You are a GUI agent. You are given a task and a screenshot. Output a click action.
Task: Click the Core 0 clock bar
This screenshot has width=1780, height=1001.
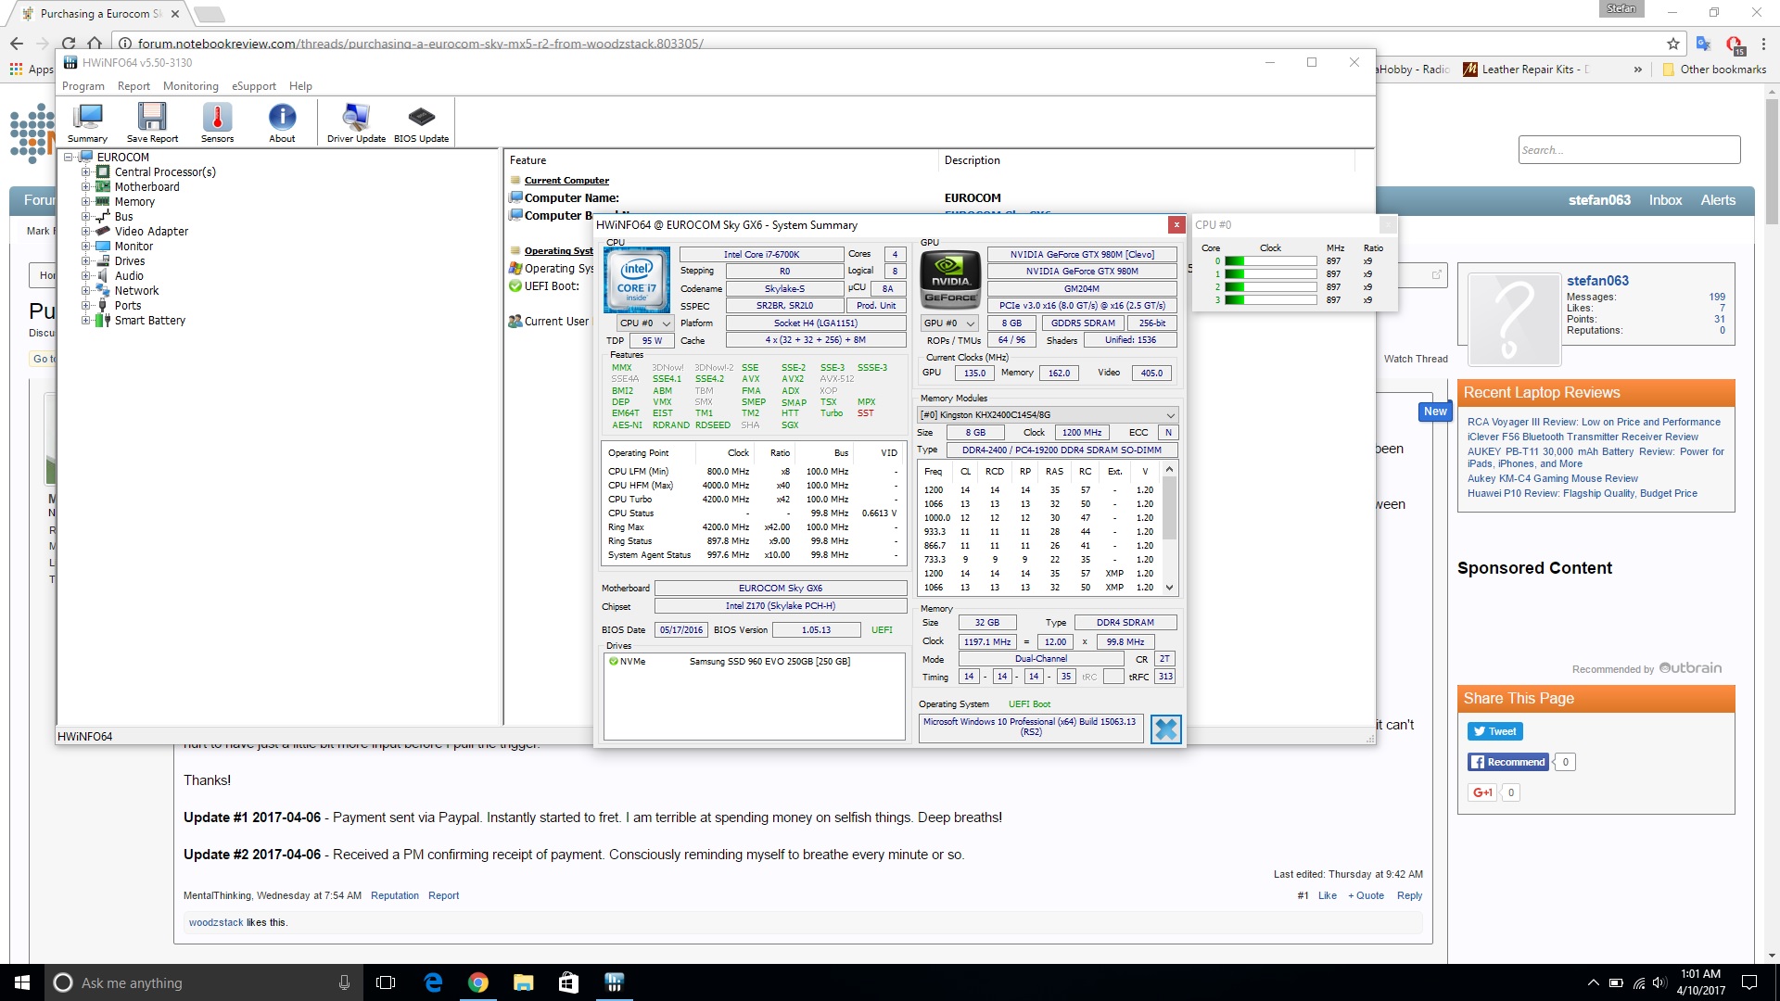pos(1270,261)
